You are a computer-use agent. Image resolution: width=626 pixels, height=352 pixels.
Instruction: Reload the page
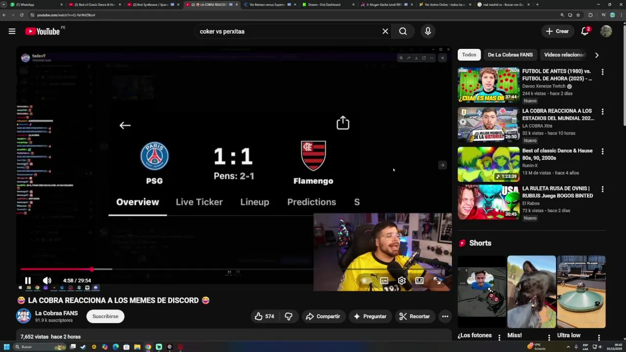coord(22,15)
